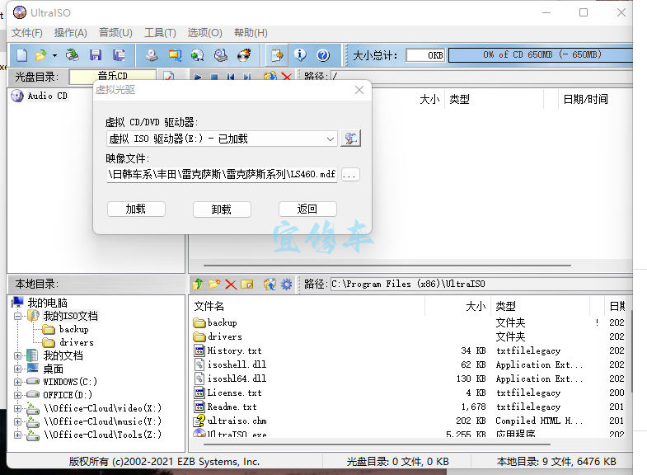Open the virtual CD/DVD drive dropdown
Image resolution: width=647 pixels, height=475 pixels.
(x=331, y=139)
